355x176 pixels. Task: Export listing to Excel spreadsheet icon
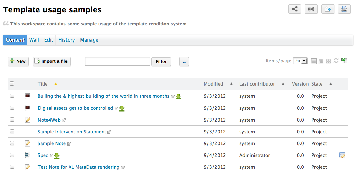345,60
